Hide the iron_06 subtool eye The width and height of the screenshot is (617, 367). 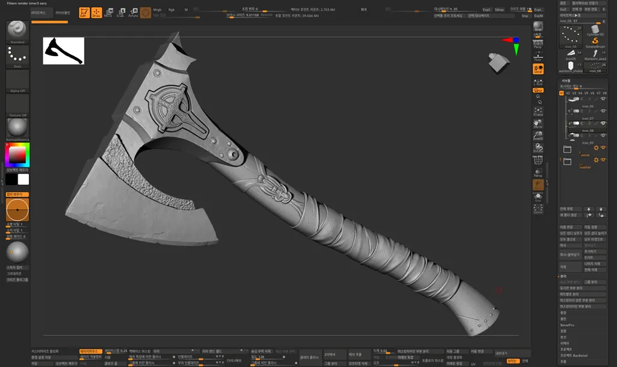tap(603, 99)
